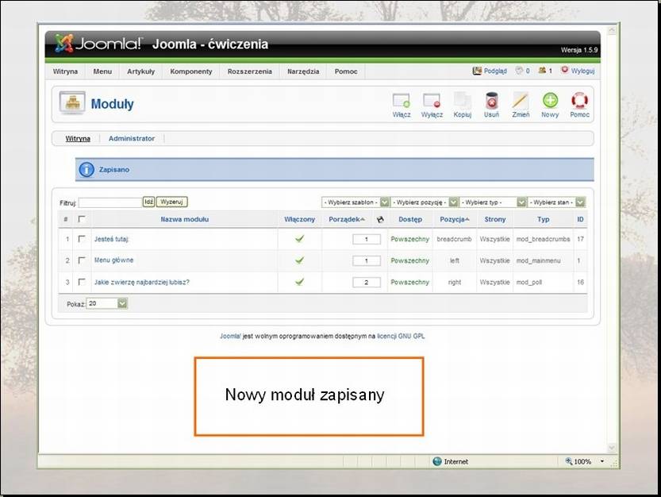Sort by ID column header
Image resolution: width=661 pixels, height=497 pixels.
coord(580,219)
